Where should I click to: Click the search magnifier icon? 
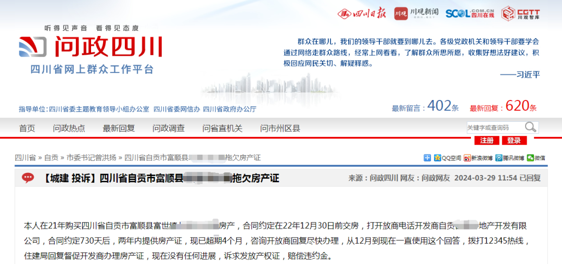coord(530,127)
